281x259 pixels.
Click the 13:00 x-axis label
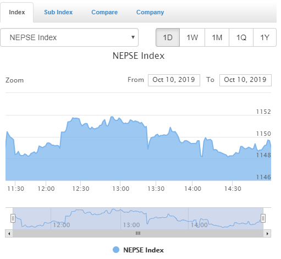pyautogui.click(x=121, y=189)
